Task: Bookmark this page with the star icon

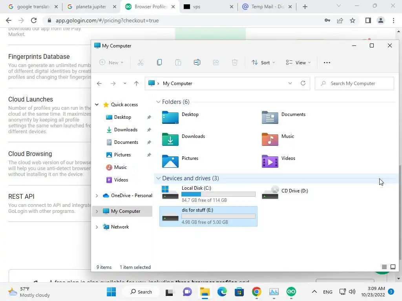Action: coord(353,20)
